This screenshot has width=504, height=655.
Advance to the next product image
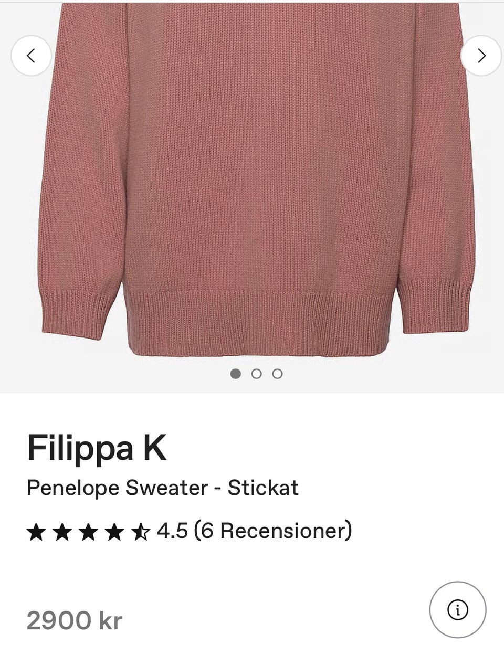[481, 56]
